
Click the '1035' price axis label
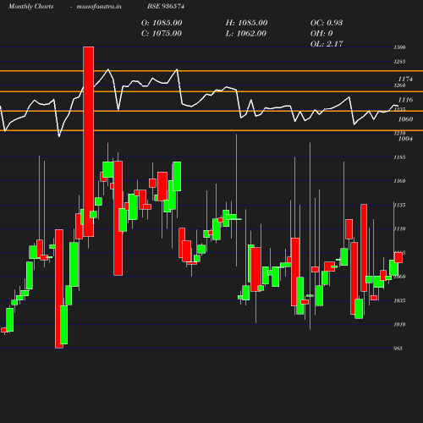[x=399, y=300]
